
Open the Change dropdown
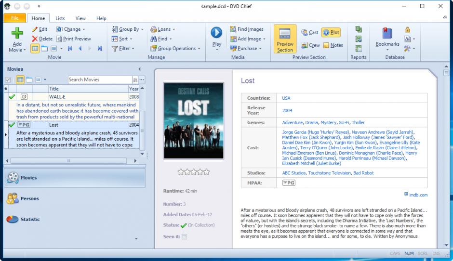tap(71, 29)
